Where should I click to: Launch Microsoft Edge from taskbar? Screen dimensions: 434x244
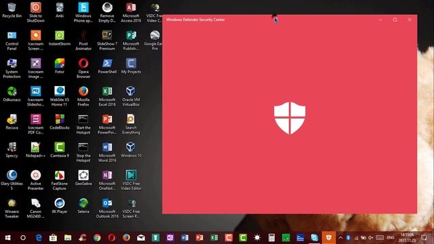click(x=39, y=238)
